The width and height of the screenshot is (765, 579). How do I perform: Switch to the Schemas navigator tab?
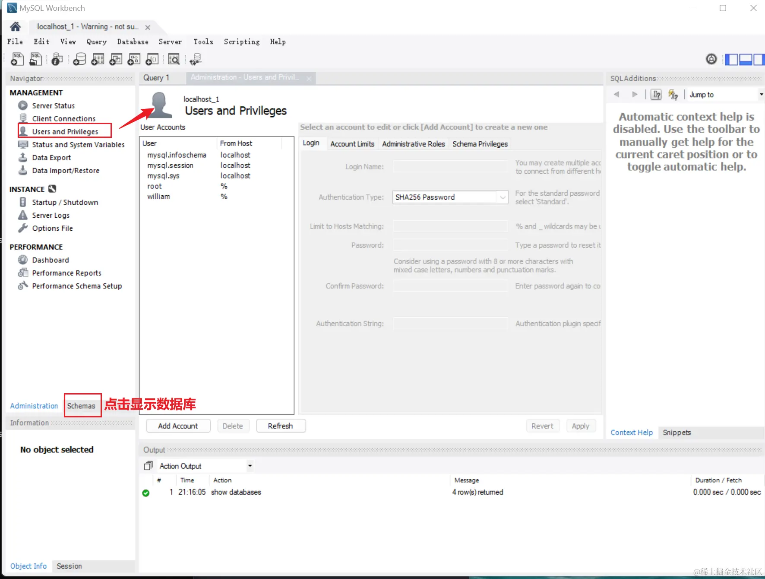click(x=81, y=406)
